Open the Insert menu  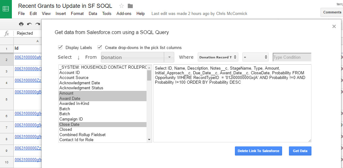tap(61, 13)
